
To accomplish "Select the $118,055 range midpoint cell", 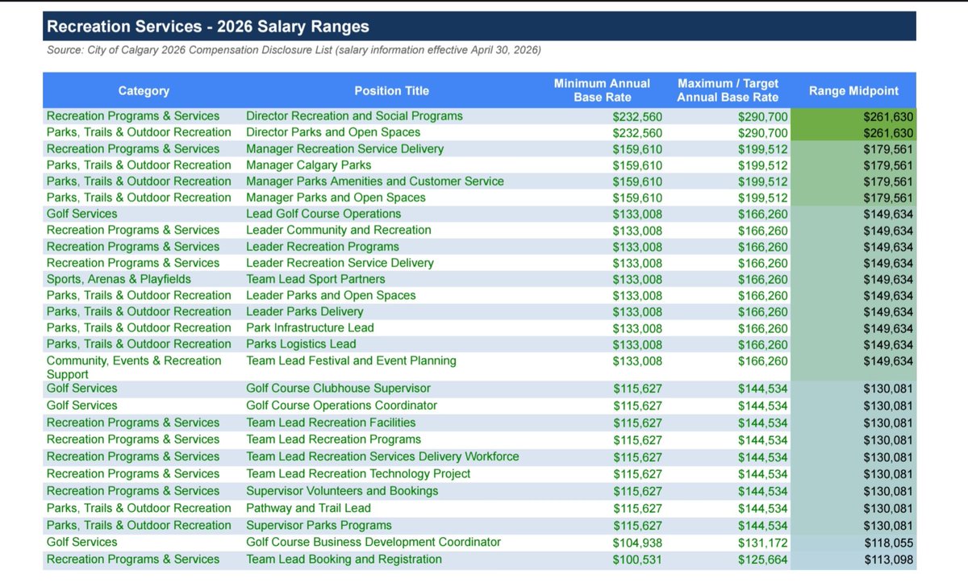I will [x=888, y=542].
